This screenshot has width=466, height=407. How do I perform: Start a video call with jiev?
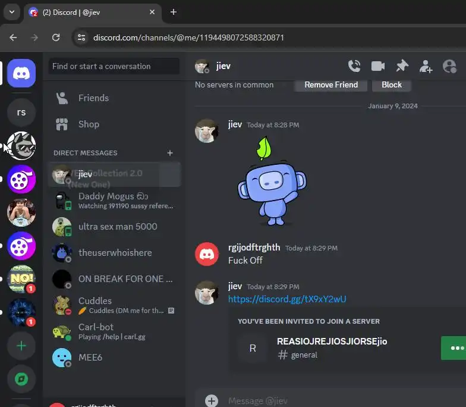click(x=378, y=66)
